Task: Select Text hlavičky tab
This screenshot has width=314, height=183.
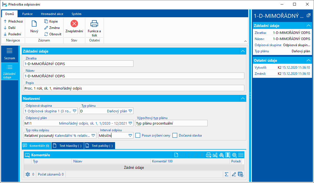Action: 68,146
